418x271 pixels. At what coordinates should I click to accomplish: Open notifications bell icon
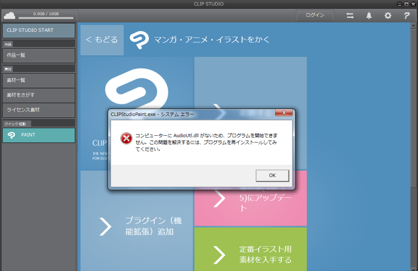[369, 16]
